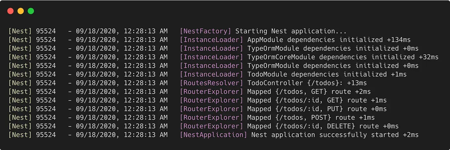This screenshot has width=450, height=150.
Task: Click the red close window button
Action: coord(10,11)
